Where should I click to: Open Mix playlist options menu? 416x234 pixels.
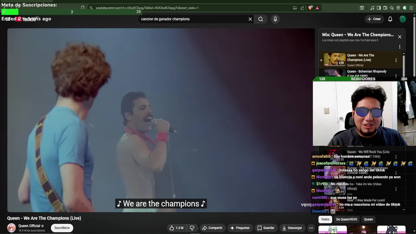coord(400,47)
